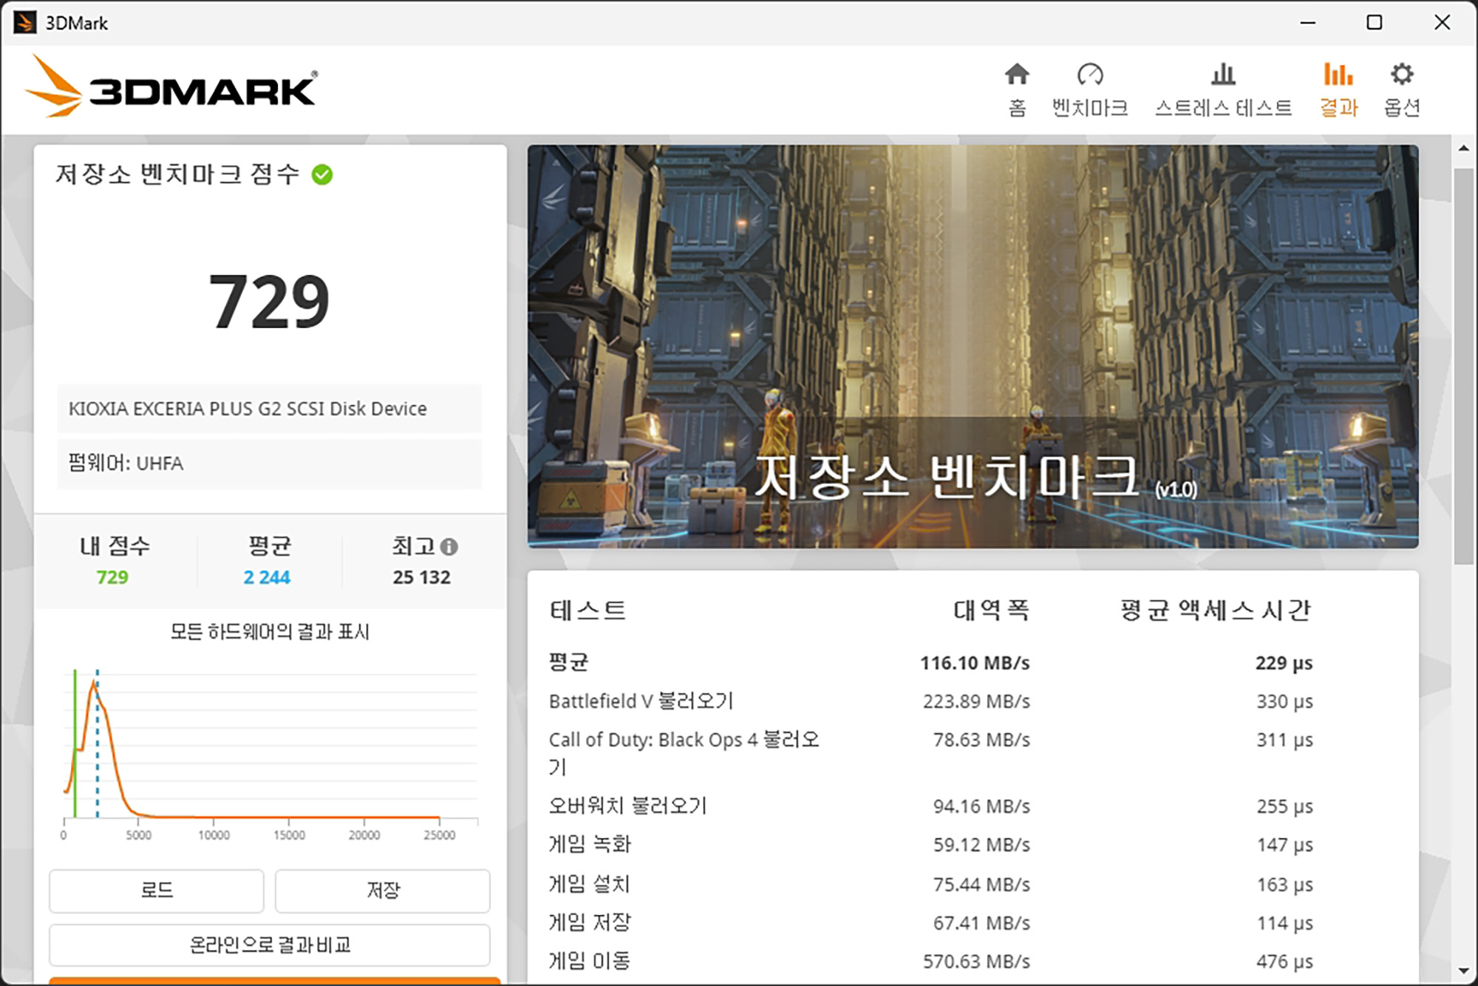This screenshot has width=1478, height=986.
Task: Click the Home house icon
Action: (1017, 75)
